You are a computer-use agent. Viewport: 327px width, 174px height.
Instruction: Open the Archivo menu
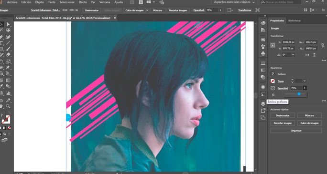[x=12, y=2]
